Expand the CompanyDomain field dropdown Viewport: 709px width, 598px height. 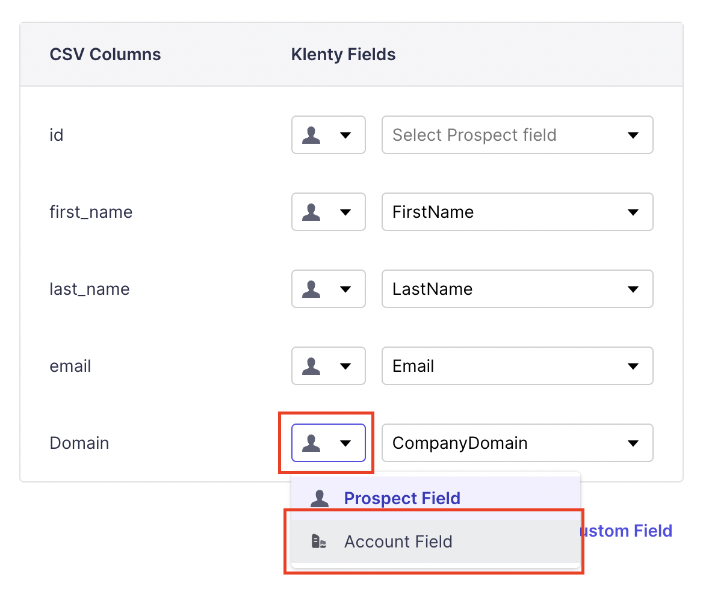point(517,443)
